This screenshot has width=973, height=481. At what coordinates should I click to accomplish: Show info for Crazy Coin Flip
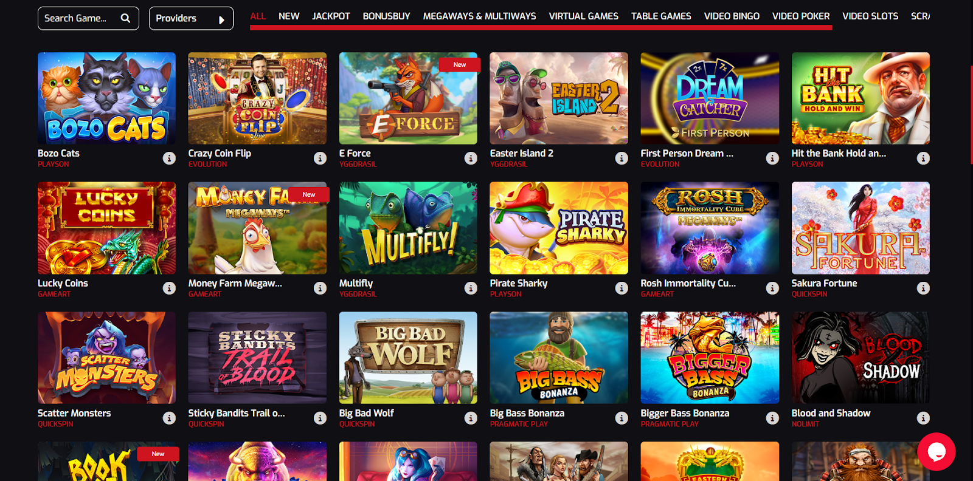(x=320, y=158)
